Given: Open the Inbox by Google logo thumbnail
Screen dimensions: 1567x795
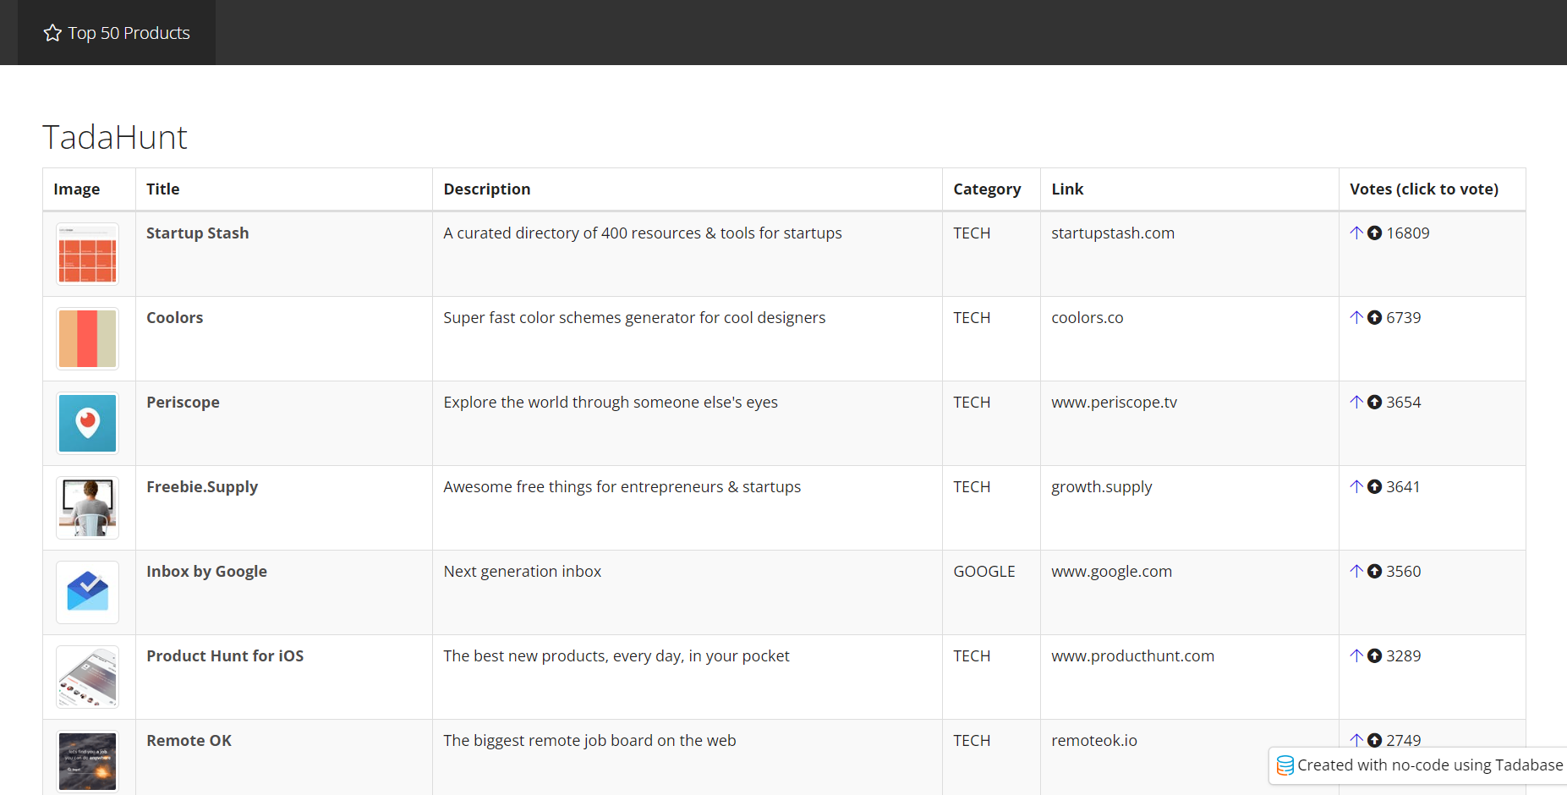Looking at the screenshot, I should pos(88,593).
